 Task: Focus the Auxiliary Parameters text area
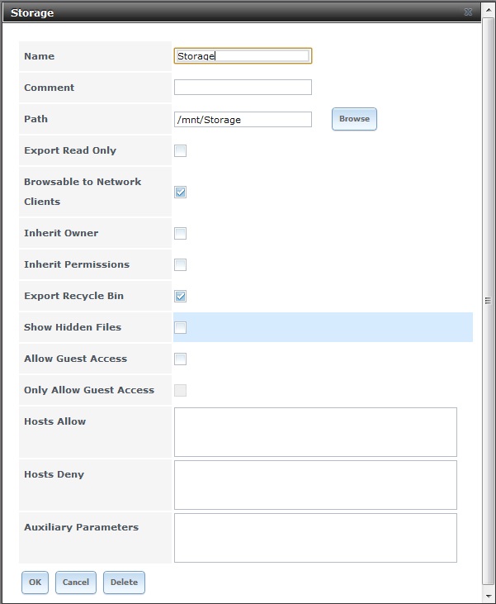(x=315, y=538)
